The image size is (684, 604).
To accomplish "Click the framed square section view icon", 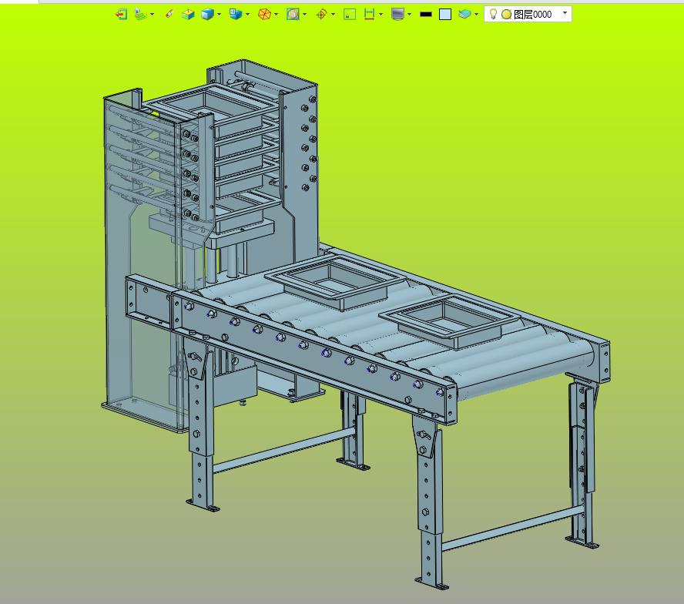I will (293, 15).
